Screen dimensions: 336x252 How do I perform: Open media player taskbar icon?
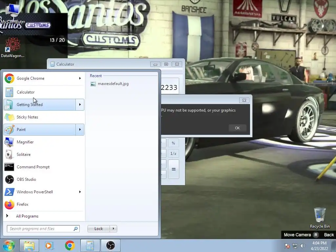tap(49, 245)
